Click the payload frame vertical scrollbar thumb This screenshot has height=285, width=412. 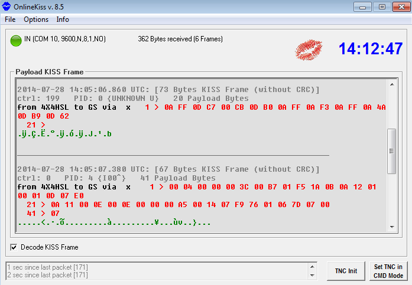click(391, 151)
